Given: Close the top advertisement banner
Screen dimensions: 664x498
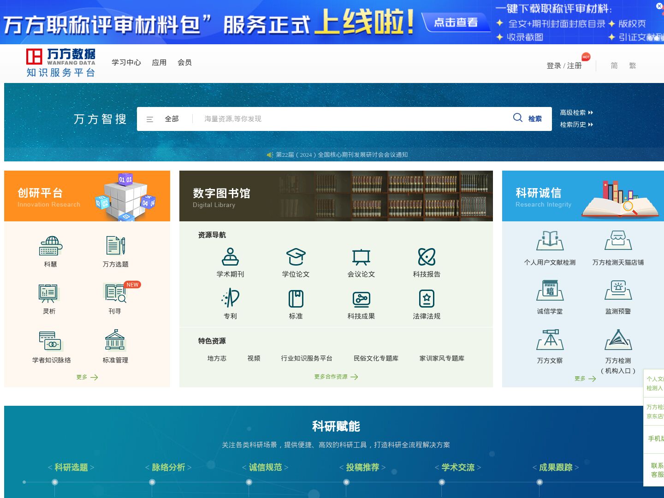Looking at the screenshot, I should click(x=659, y=6).
